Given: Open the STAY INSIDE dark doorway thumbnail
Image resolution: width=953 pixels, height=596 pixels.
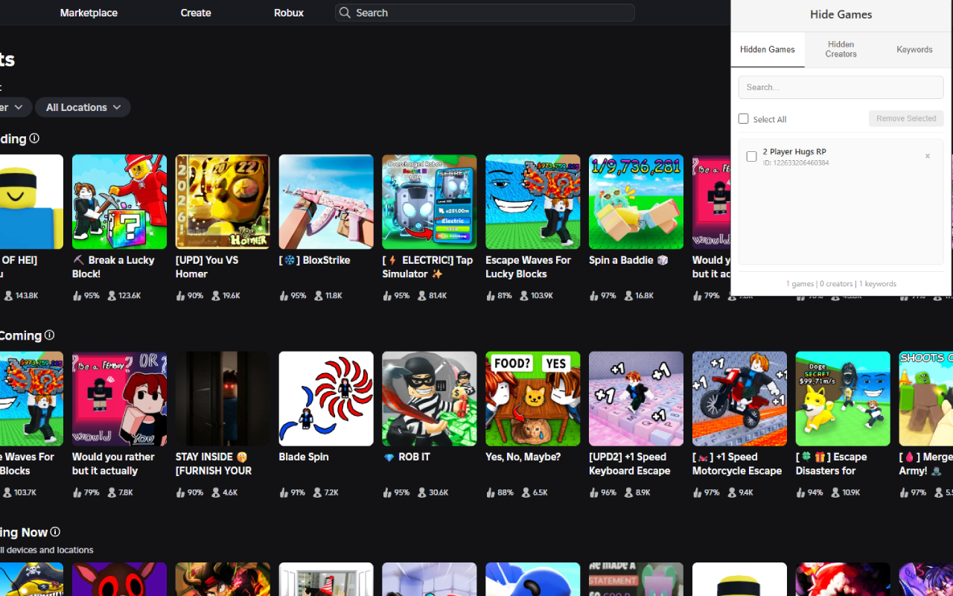Looking at the screenshot, I should coord(223,399).
